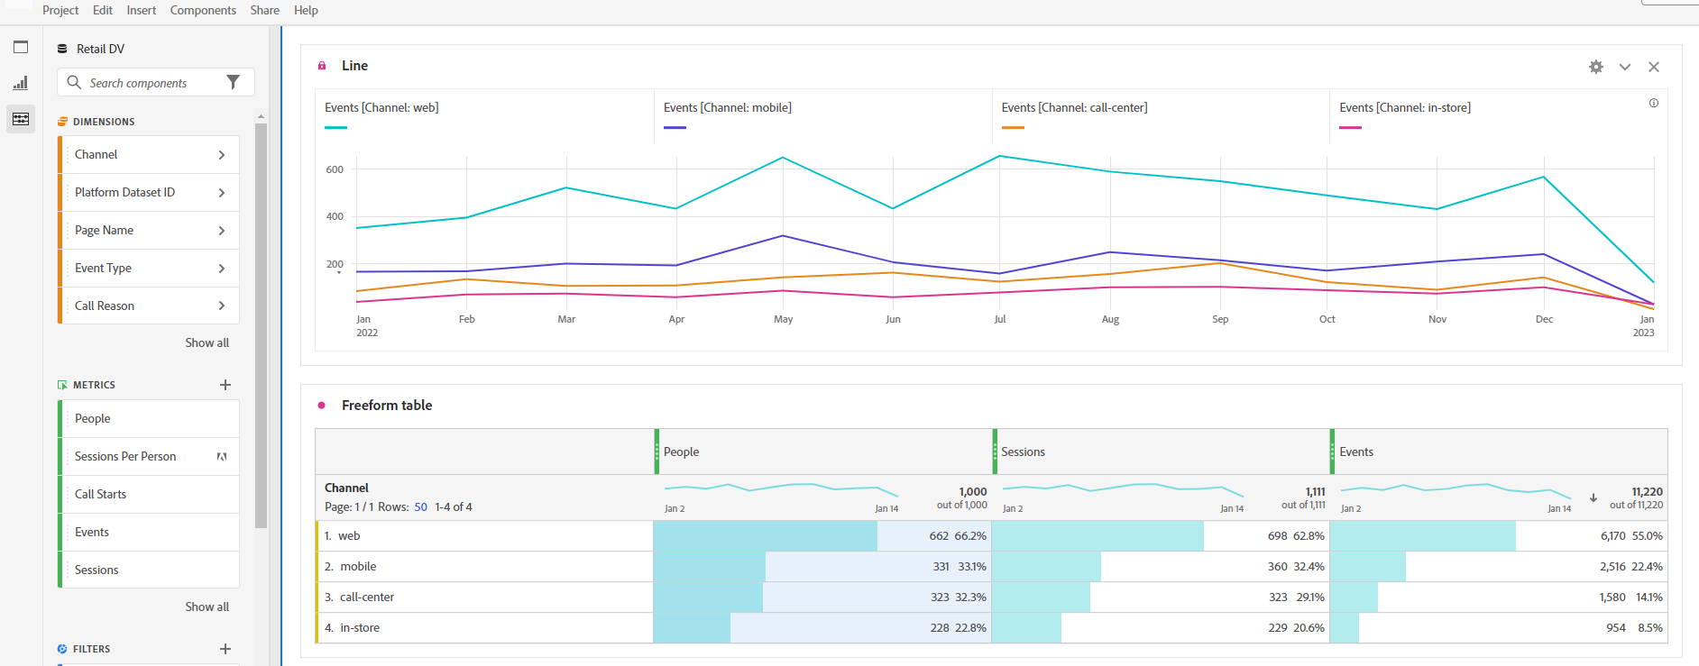Screen dimensions: 1699x666
Task: Open the Share menu
Action: click(265, 10)
